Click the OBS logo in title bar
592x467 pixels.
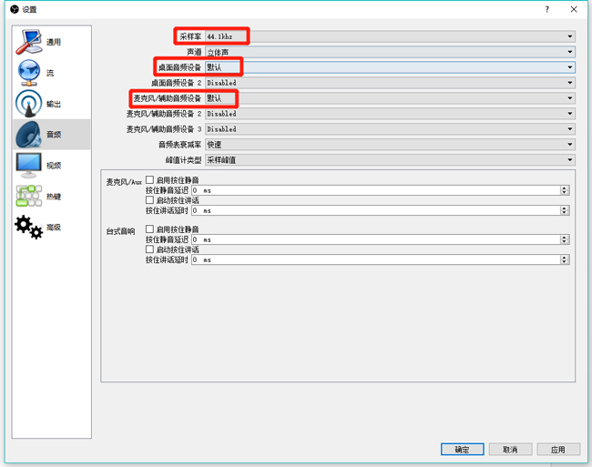(15, 9)
